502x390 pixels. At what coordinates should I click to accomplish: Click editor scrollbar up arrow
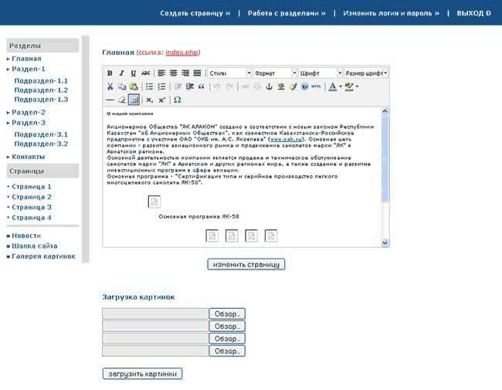pyautogui.click(x=385, y=111)
